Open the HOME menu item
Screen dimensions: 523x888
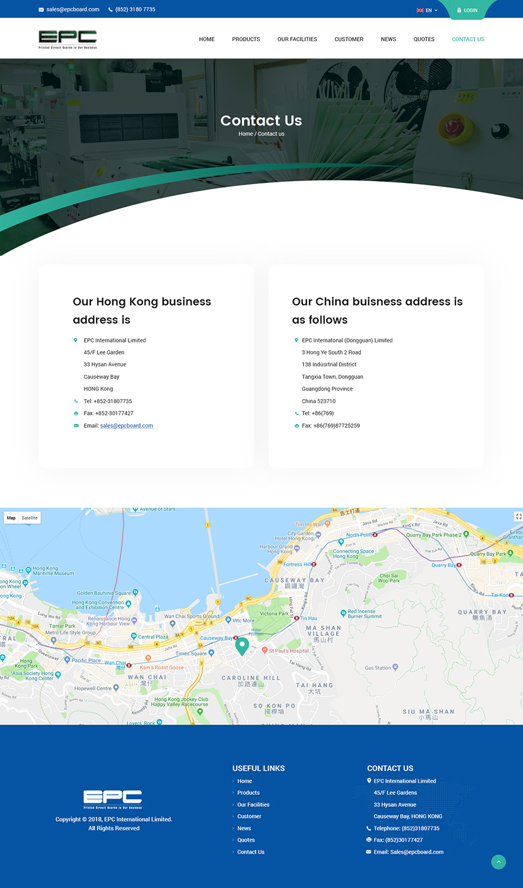pyautogui.click(x=206, y=39)
